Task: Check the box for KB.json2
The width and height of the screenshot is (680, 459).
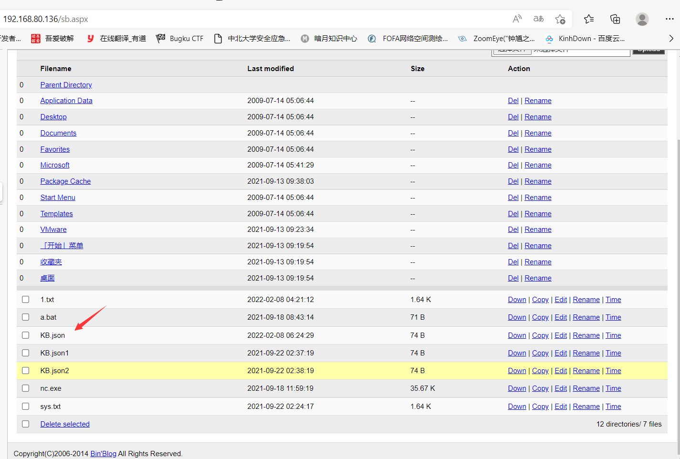Action: tap(26, 371)
